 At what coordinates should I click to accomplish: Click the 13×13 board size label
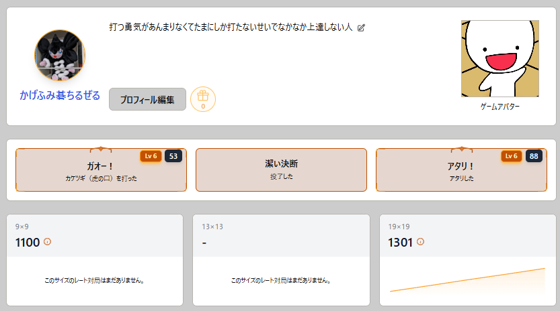point(212,227)
